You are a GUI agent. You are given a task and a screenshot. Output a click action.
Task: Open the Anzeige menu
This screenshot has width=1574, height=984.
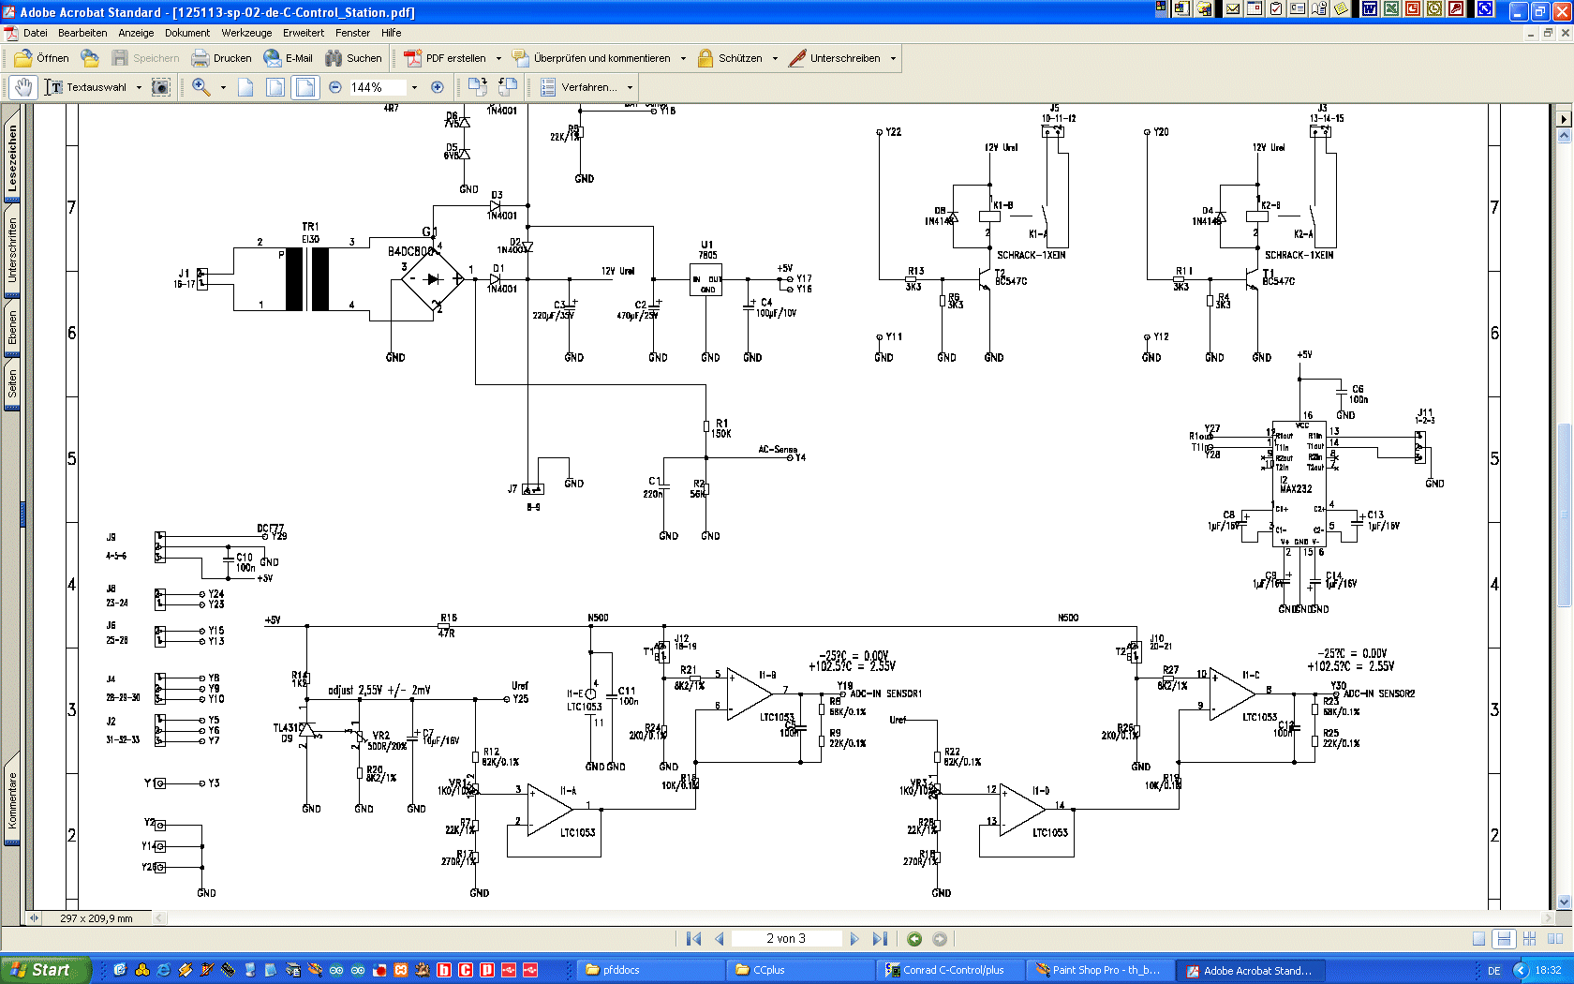[x=136, y=33]
